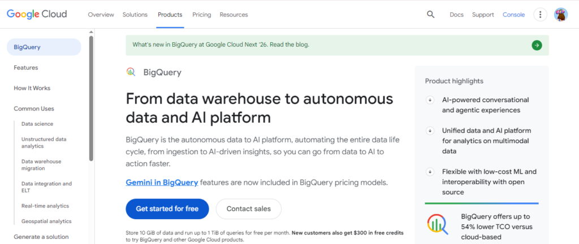Open Real-time analytics sidebar item
Viewport: 579px width, 244px height.
pyautogui.click(x=45, y=206)
